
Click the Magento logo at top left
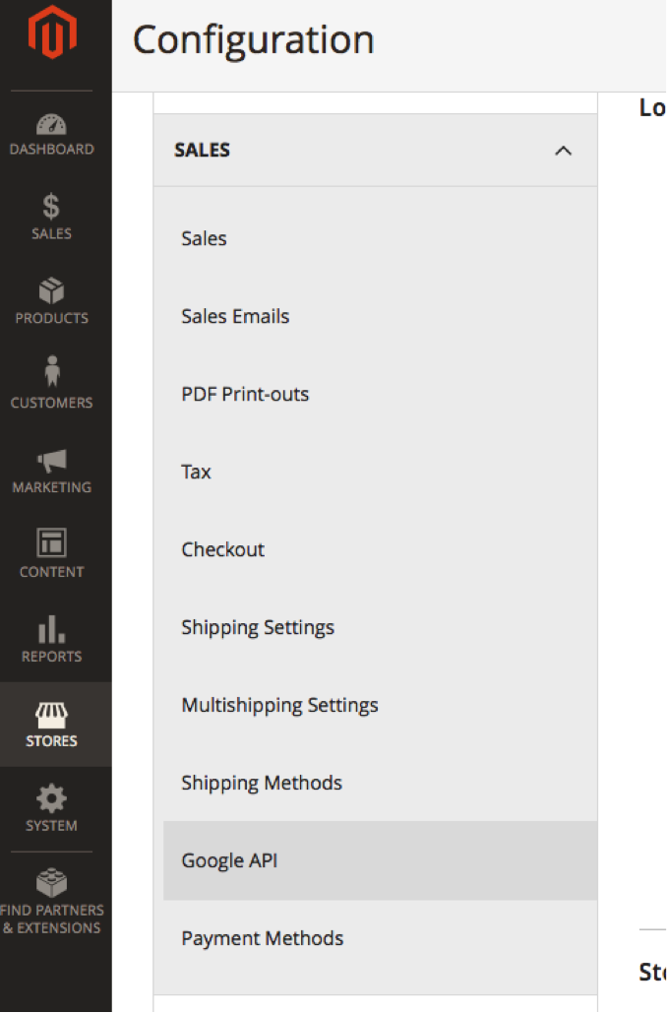[x=50, y=31]
